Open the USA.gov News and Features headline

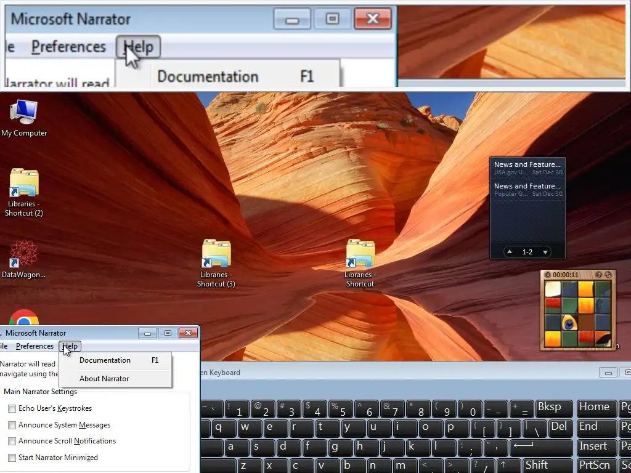click(527, 168)
